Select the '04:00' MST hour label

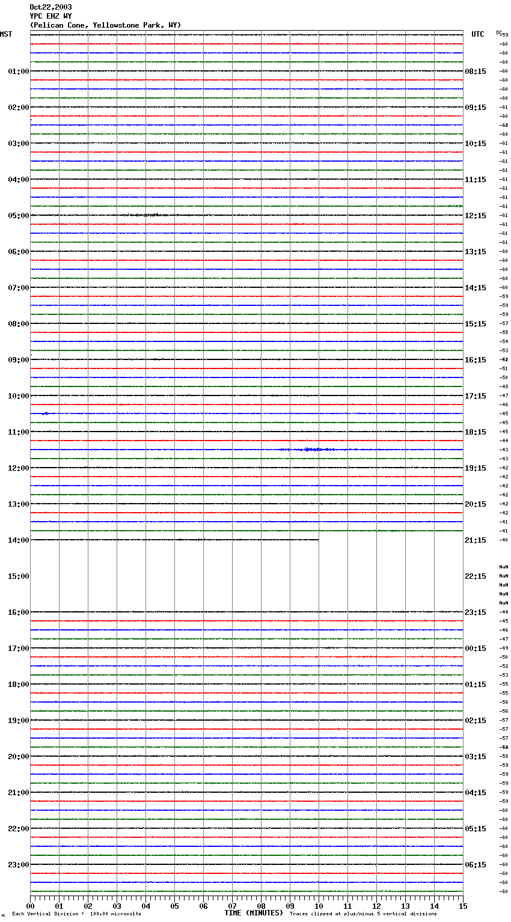[x=19, y=180]
